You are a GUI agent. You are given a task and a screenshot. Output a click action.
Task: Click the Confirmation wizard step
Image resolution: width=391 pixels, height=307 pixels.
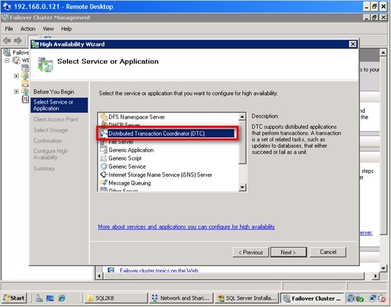(x=47, y=141)
